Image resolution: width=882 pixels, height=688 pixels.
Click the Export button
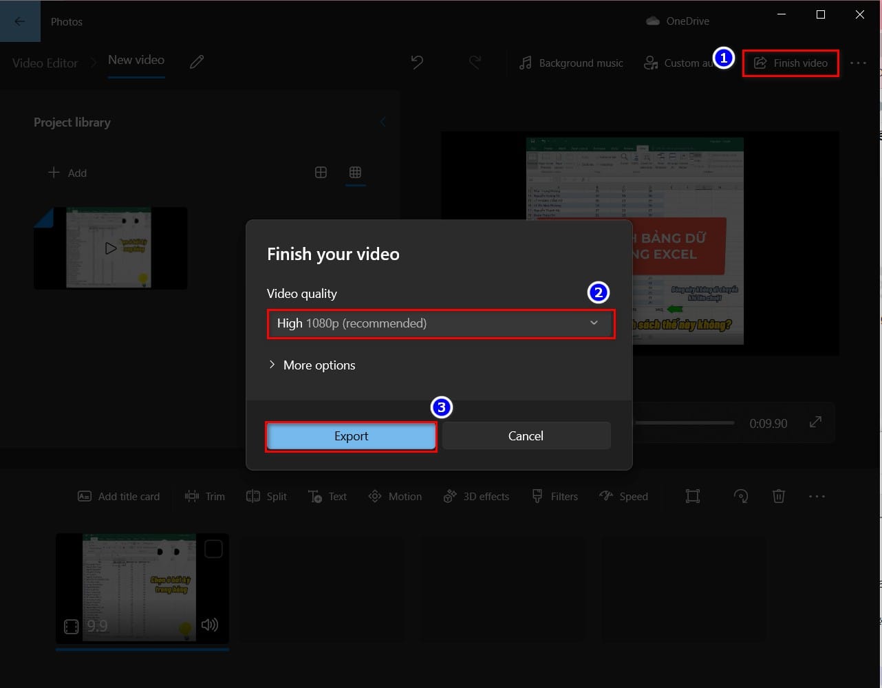click(x=351, y=436)
